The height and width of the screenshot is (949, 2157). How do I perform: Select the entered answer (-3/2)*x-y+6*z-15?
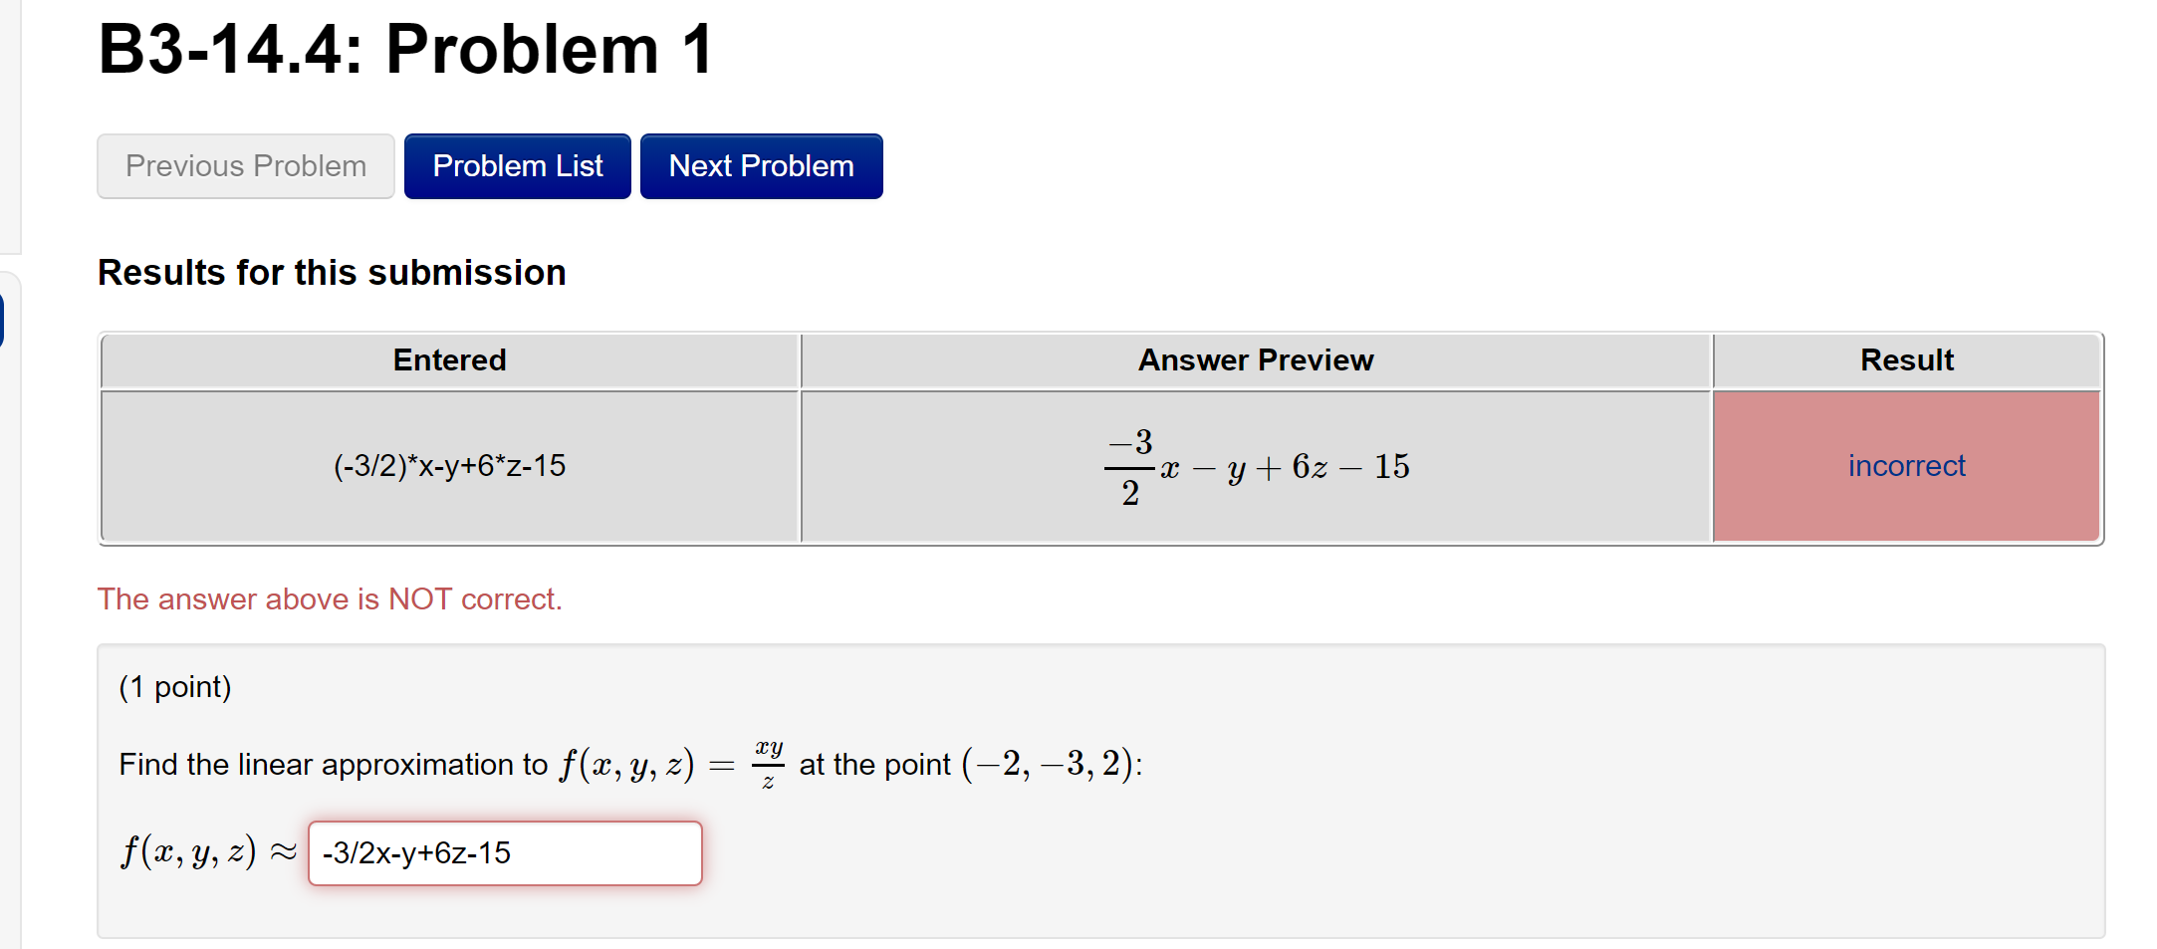click(x=449, y=465)
